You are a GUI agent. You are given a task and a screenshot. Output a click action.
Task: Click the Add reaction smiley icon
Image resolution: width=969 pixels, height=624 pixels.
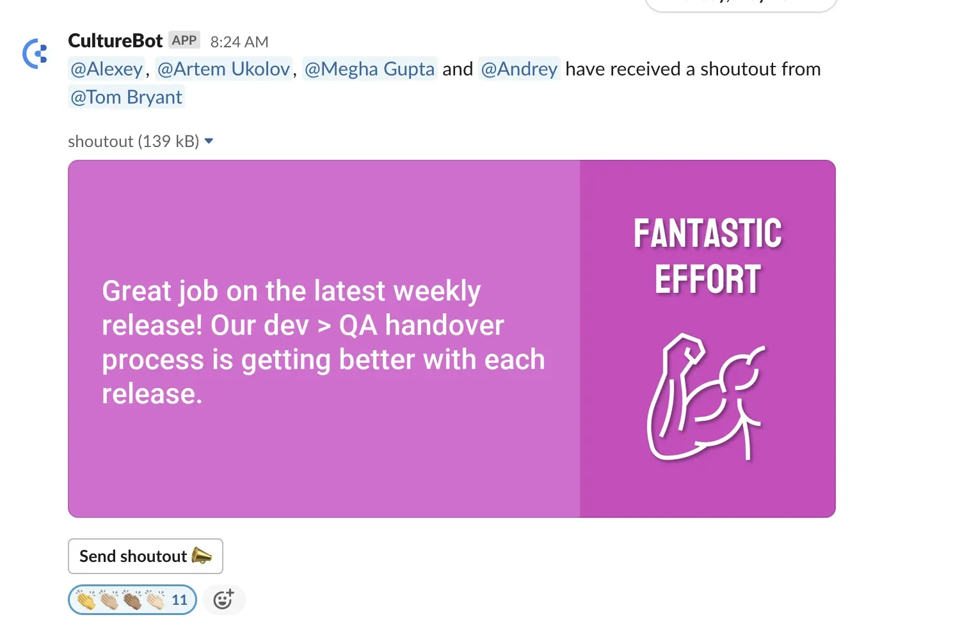coord(223,600)
